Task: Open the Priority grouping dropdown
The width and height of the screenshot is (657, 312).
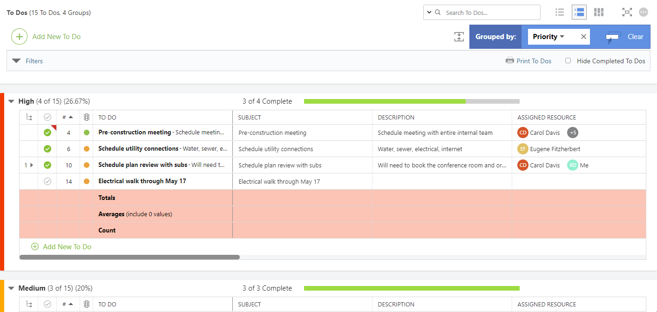Action: coord(549,37)
